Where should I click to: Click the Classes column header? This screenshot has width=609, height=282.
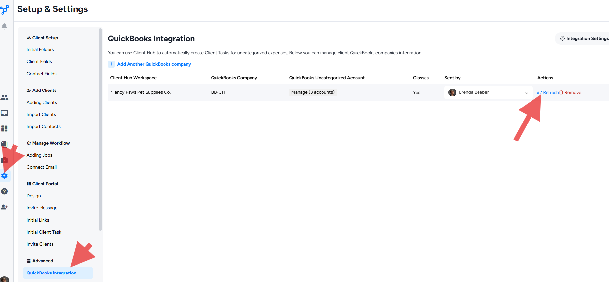pos(421,78)
